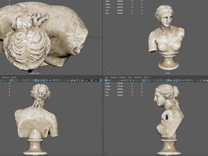
Task: Click the exposure value field showing 0.00
Action: pyautogui.click(x=86, y=80)
